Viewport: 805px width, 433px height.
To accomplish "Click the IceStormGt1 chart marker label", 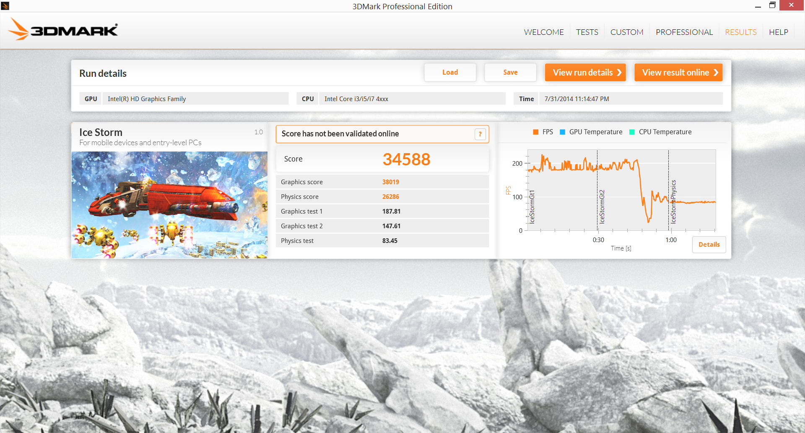I will point(532,206).
